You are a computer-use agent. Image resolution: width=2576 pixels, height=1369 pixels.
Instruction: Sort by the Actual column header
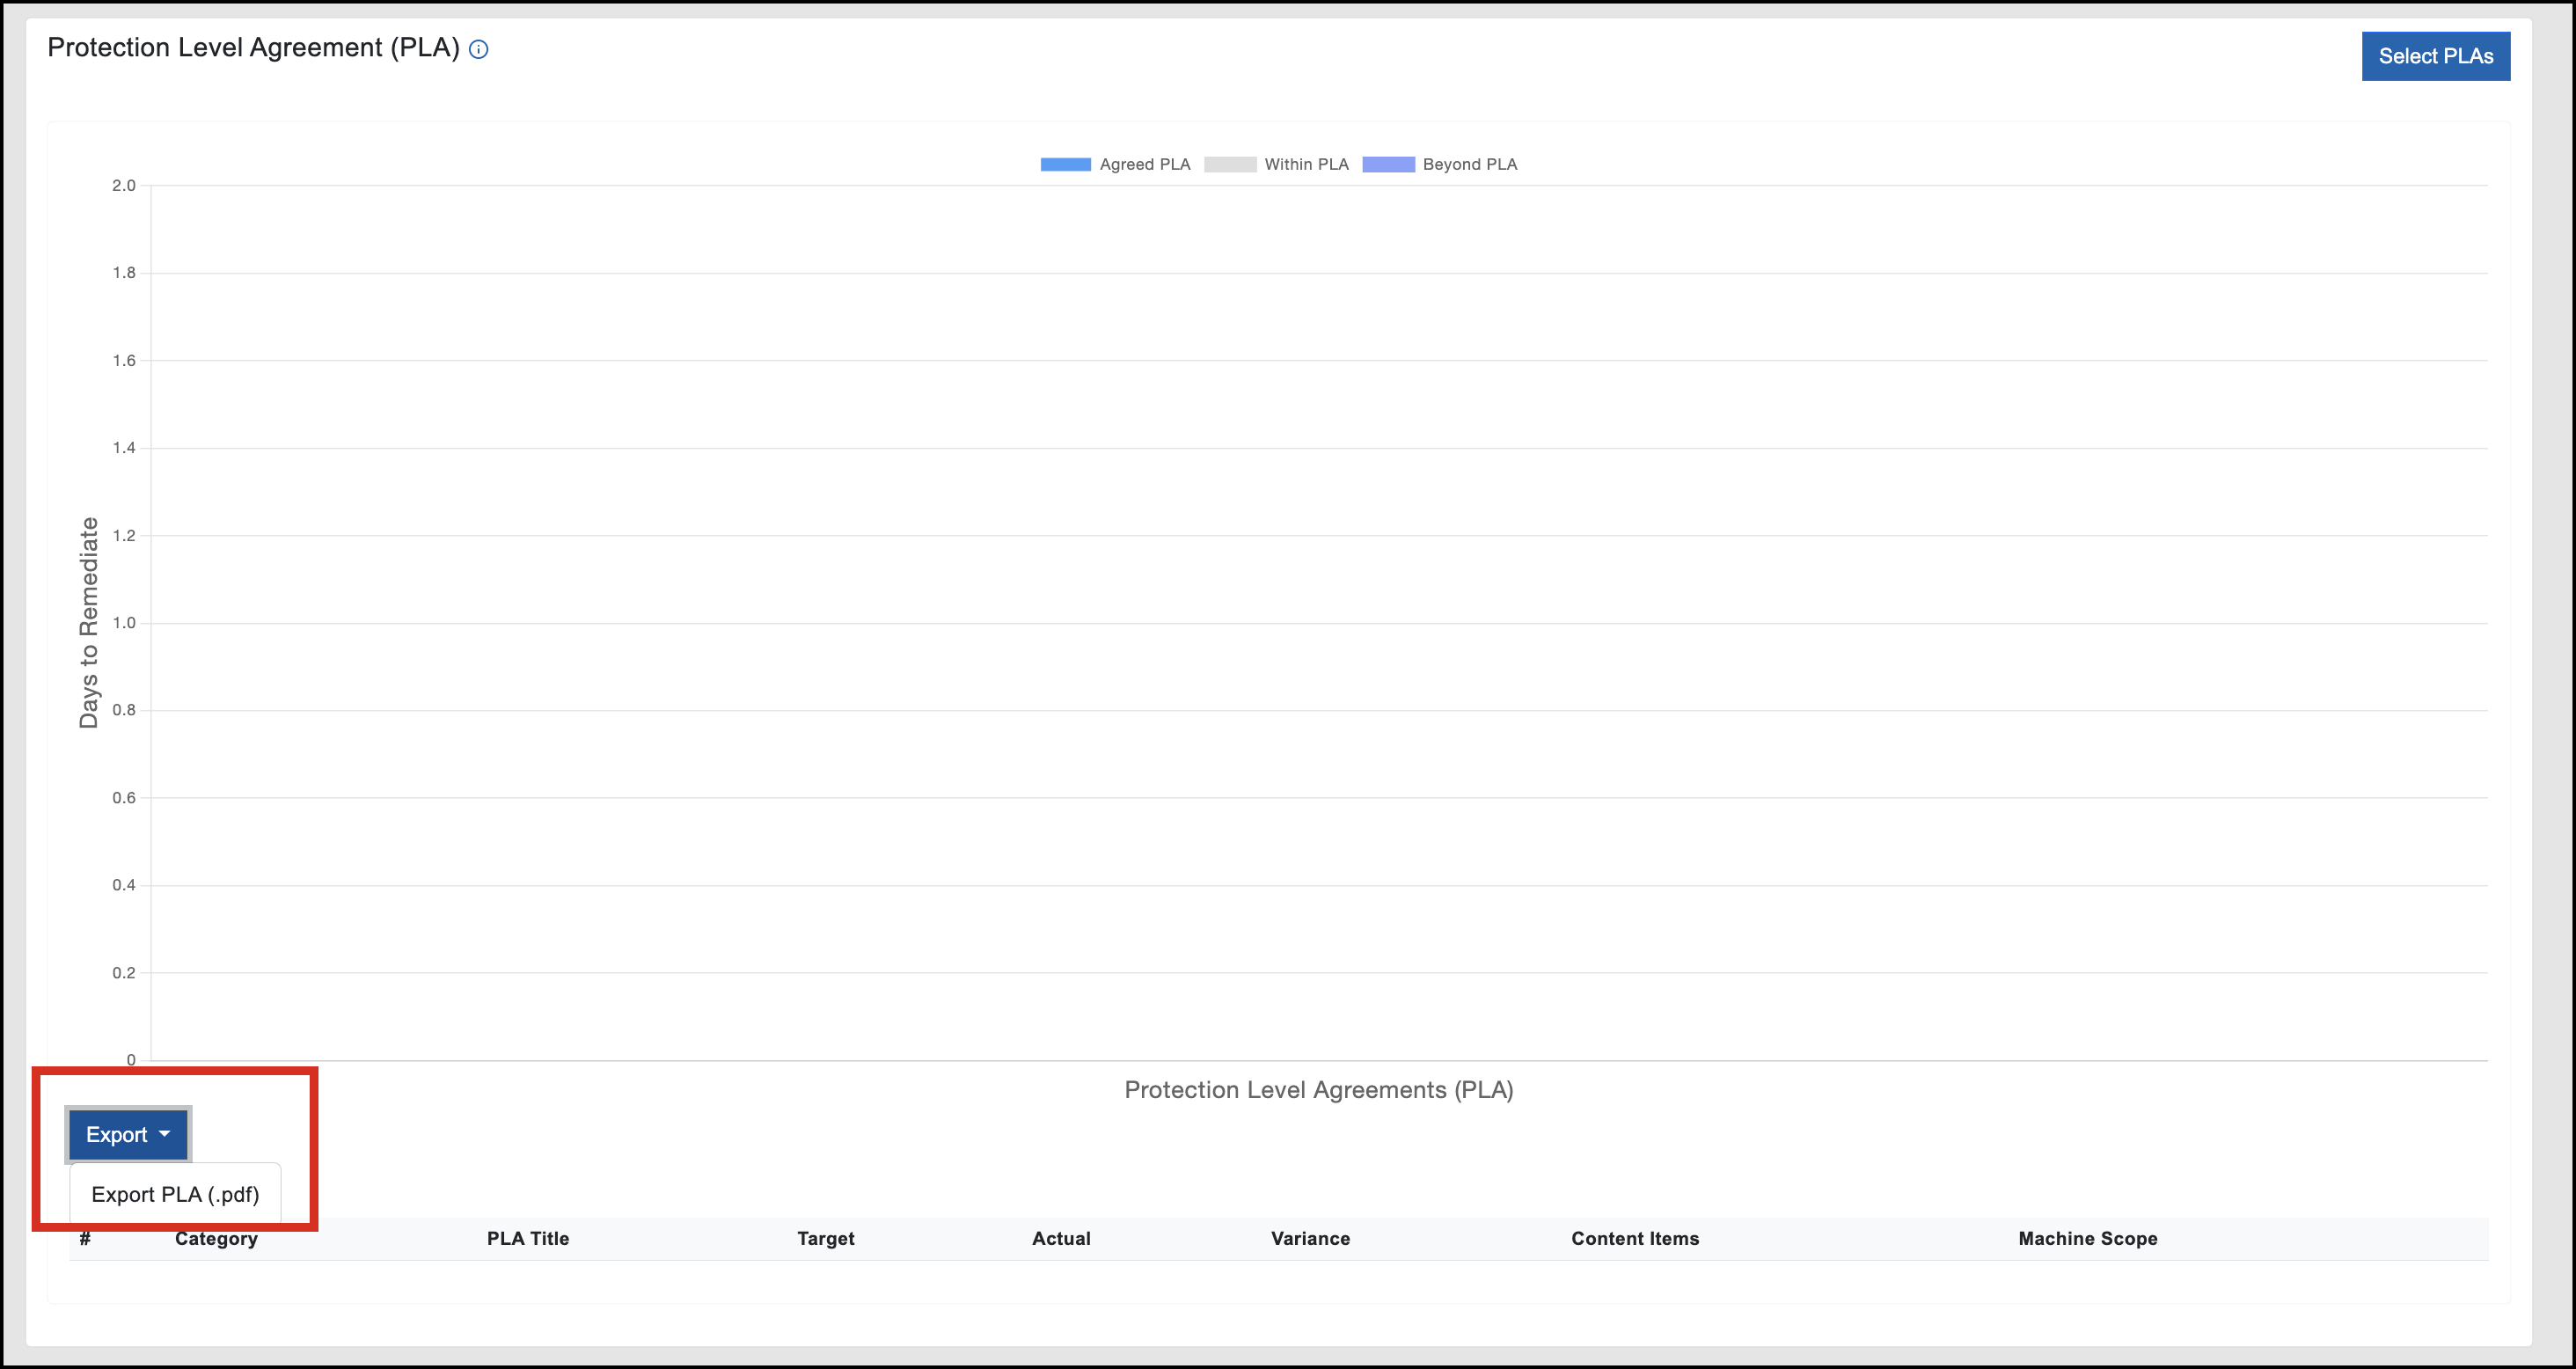1061,1238
